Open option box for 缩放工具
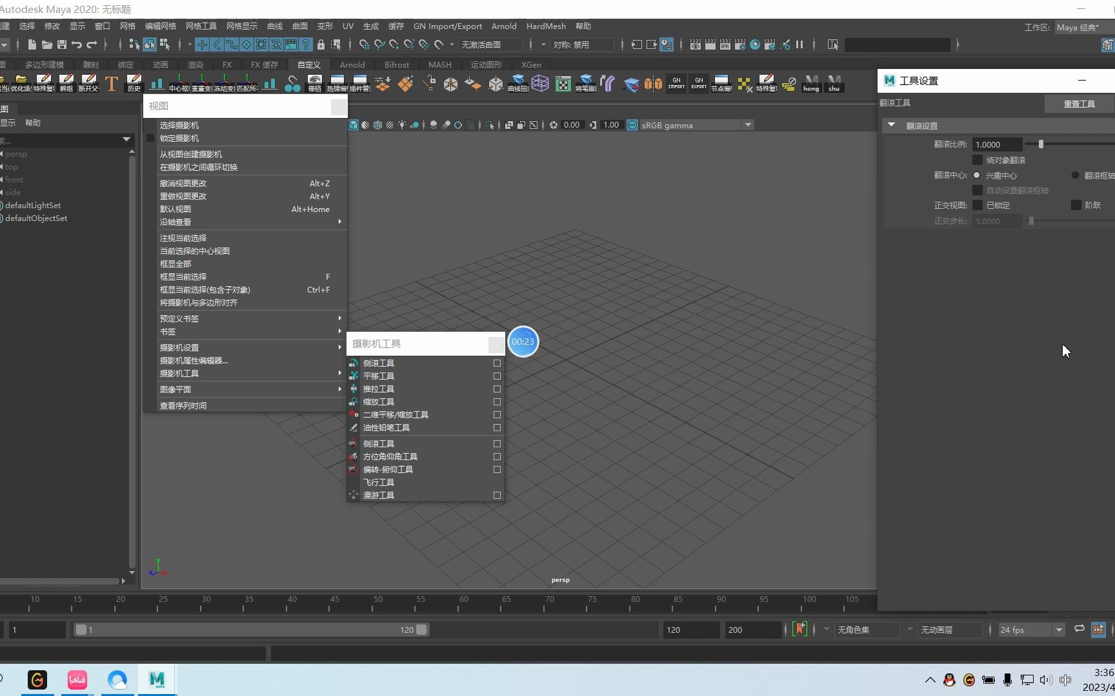The width and height of the screenshot is (1115, 696). (x=497, y=401)
